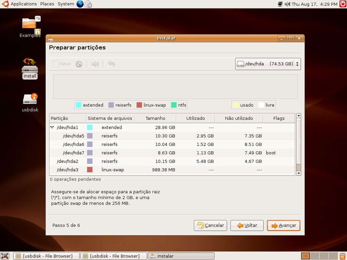The width and height of the screenshot is (347, 260).
Task: Click the undo arrow toolbar icon
Action: point(111,64)
